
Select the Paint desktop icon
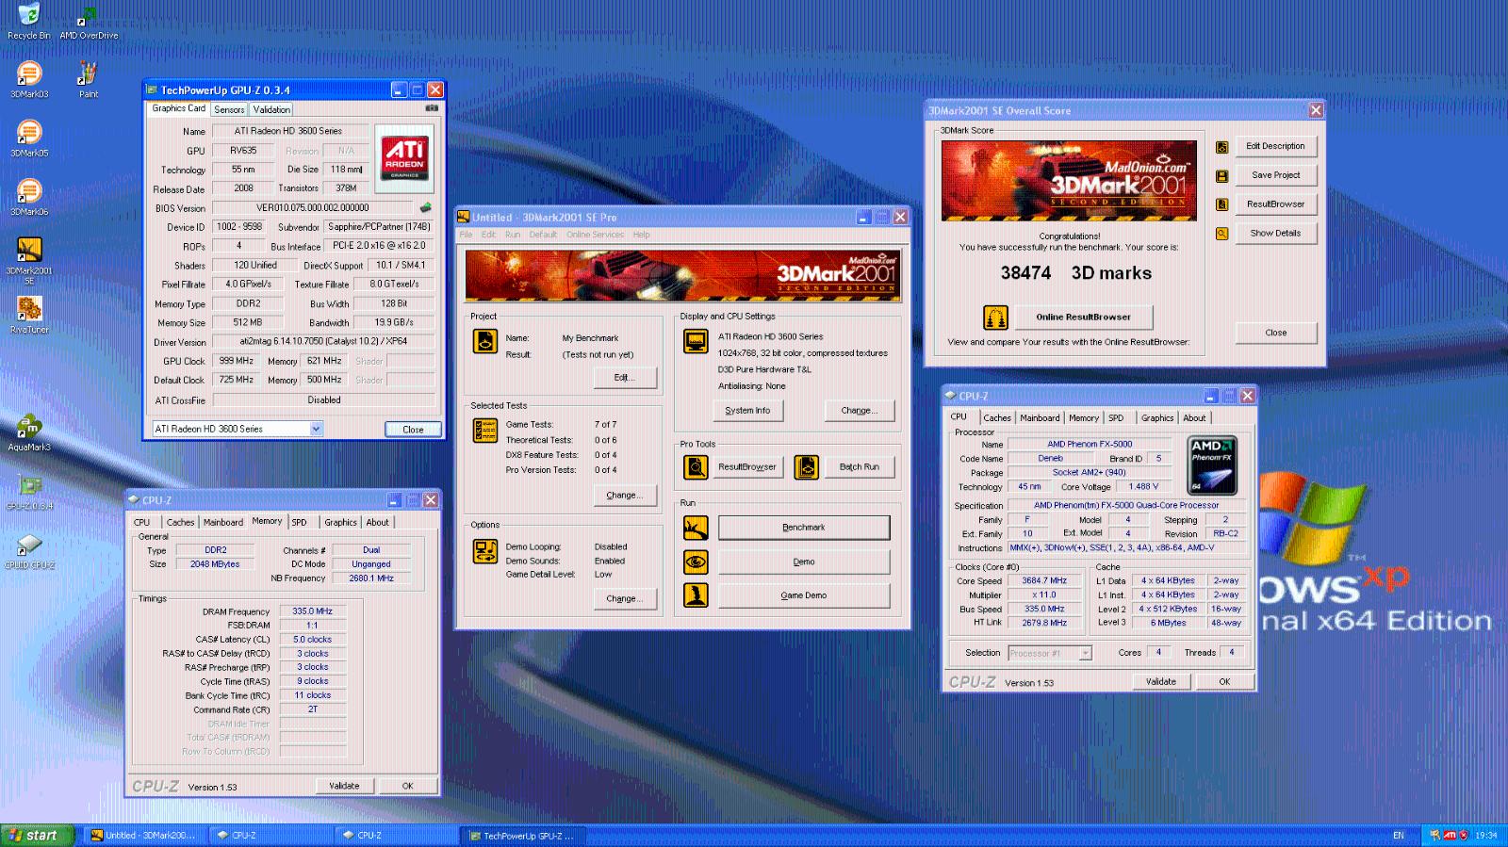(x=88, y=79)
